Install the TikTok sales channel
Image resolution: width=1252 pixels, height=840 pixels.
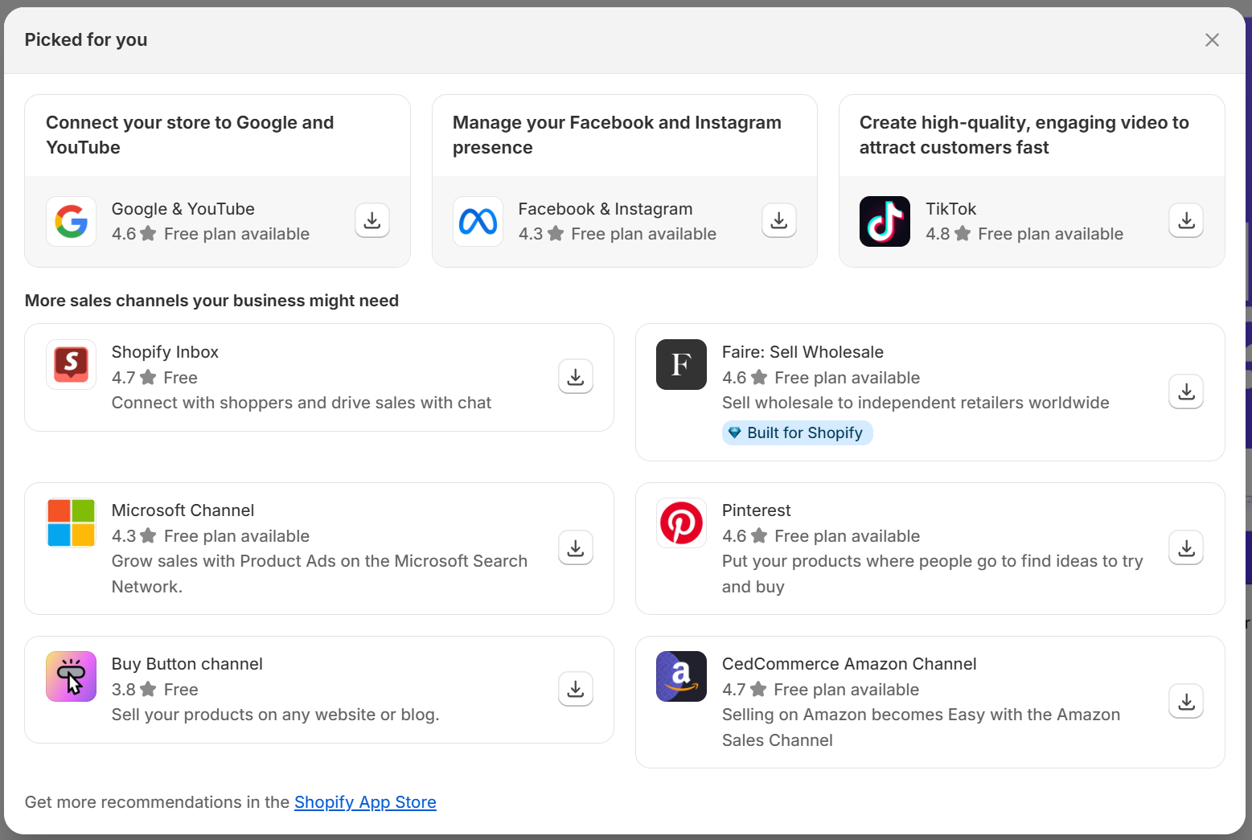pyautogui.click(x=1185, y=220)
